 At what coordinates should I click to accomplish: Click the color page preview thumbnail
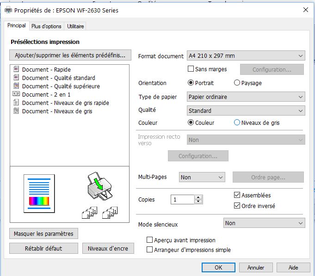(39, 194)
